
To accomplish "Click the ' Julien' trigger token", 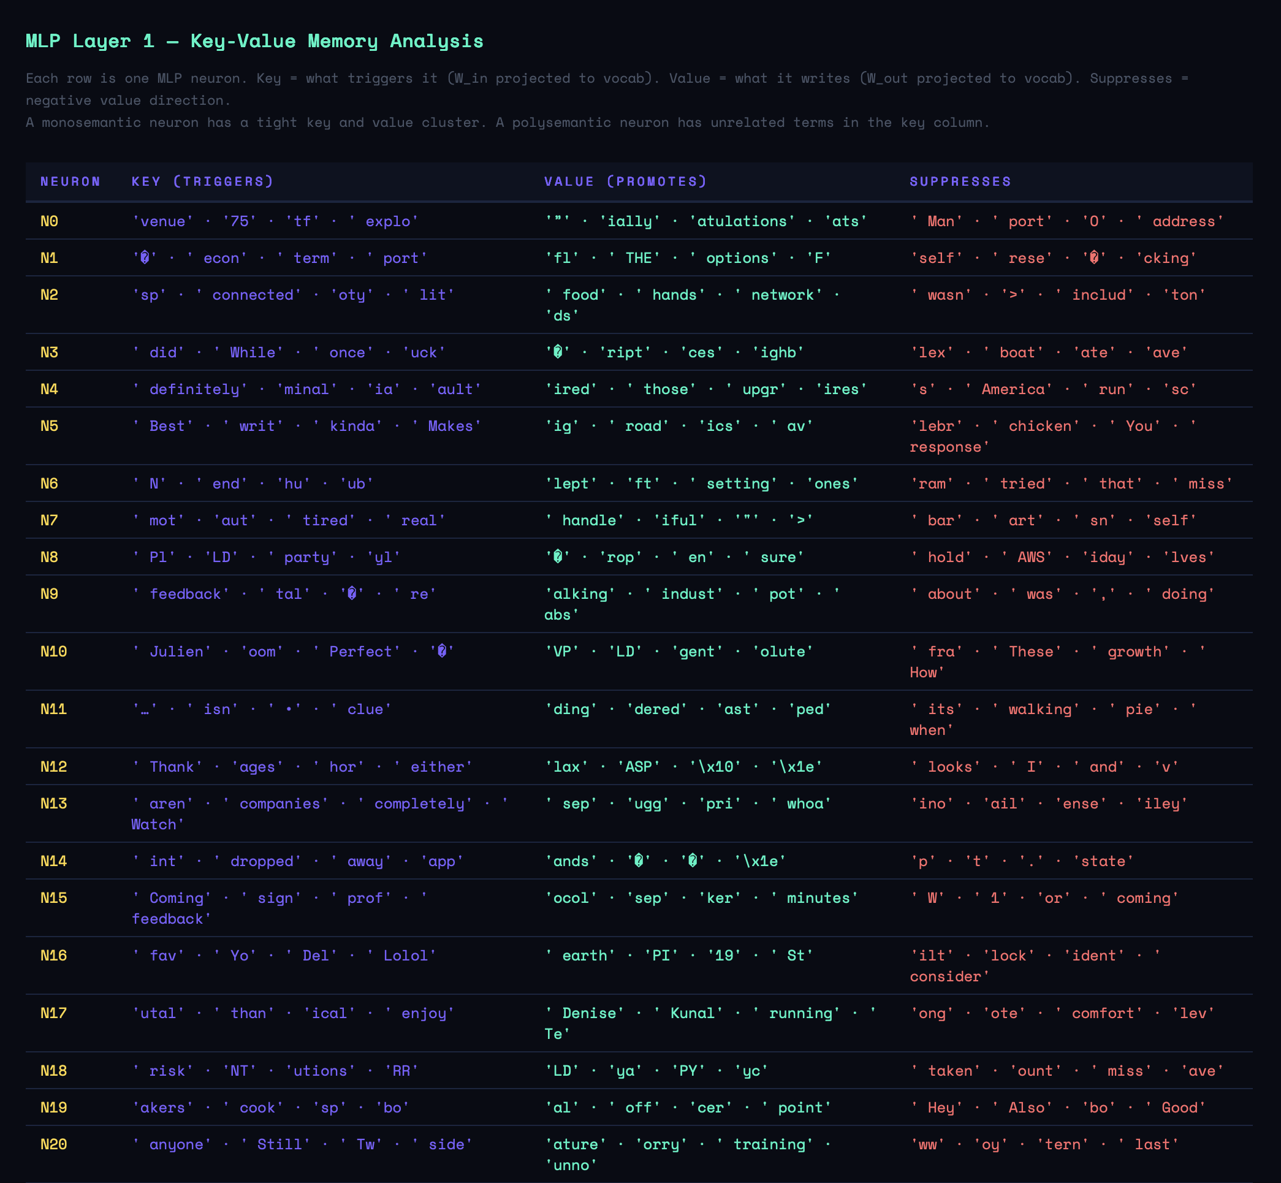I will click(x=172, y=652).
